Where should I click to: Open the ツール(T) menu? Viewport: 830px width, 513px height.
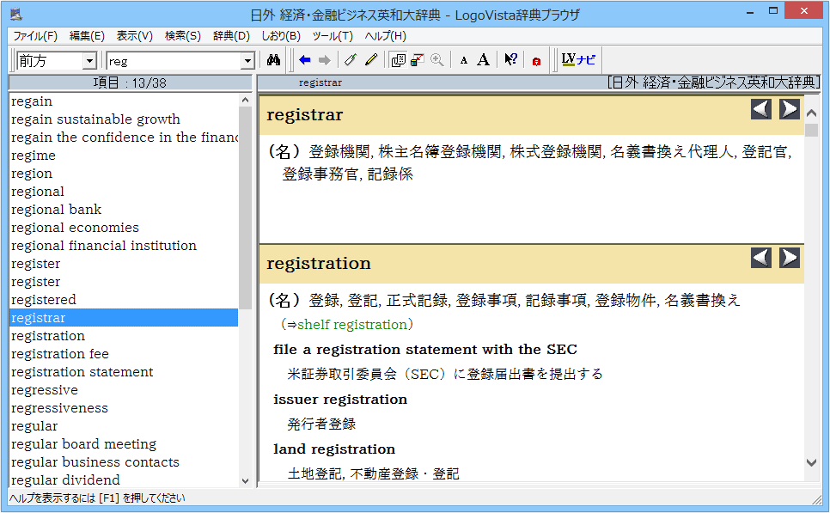(x=333, y=36)
